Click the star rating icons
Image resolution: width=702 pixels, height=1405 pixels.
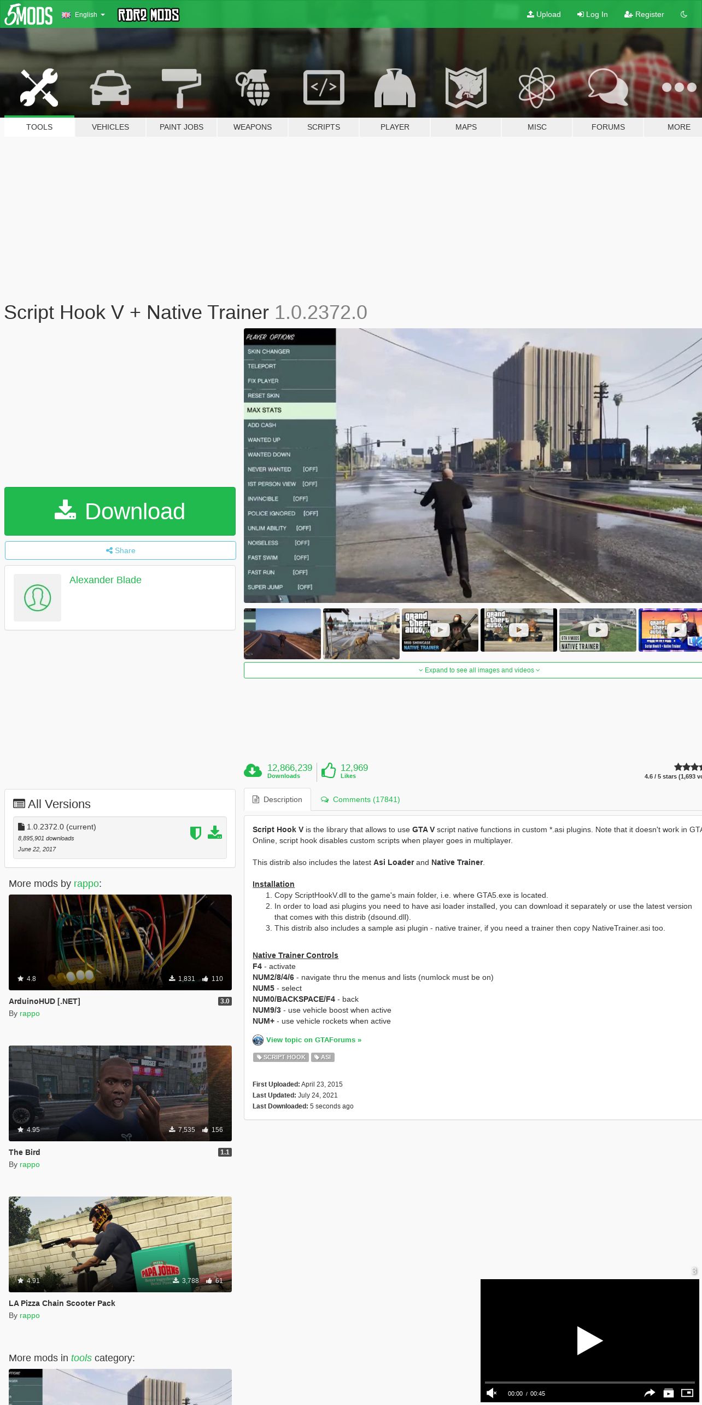(x=688, y=767)
